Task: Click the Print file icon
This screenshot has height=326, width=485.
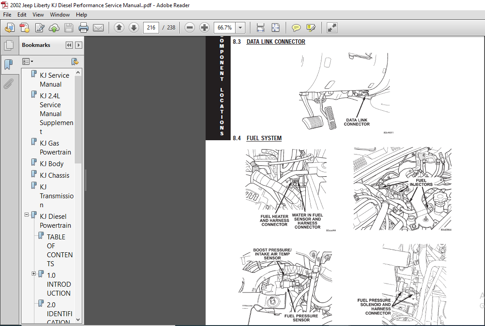Action: pos(84,28)
